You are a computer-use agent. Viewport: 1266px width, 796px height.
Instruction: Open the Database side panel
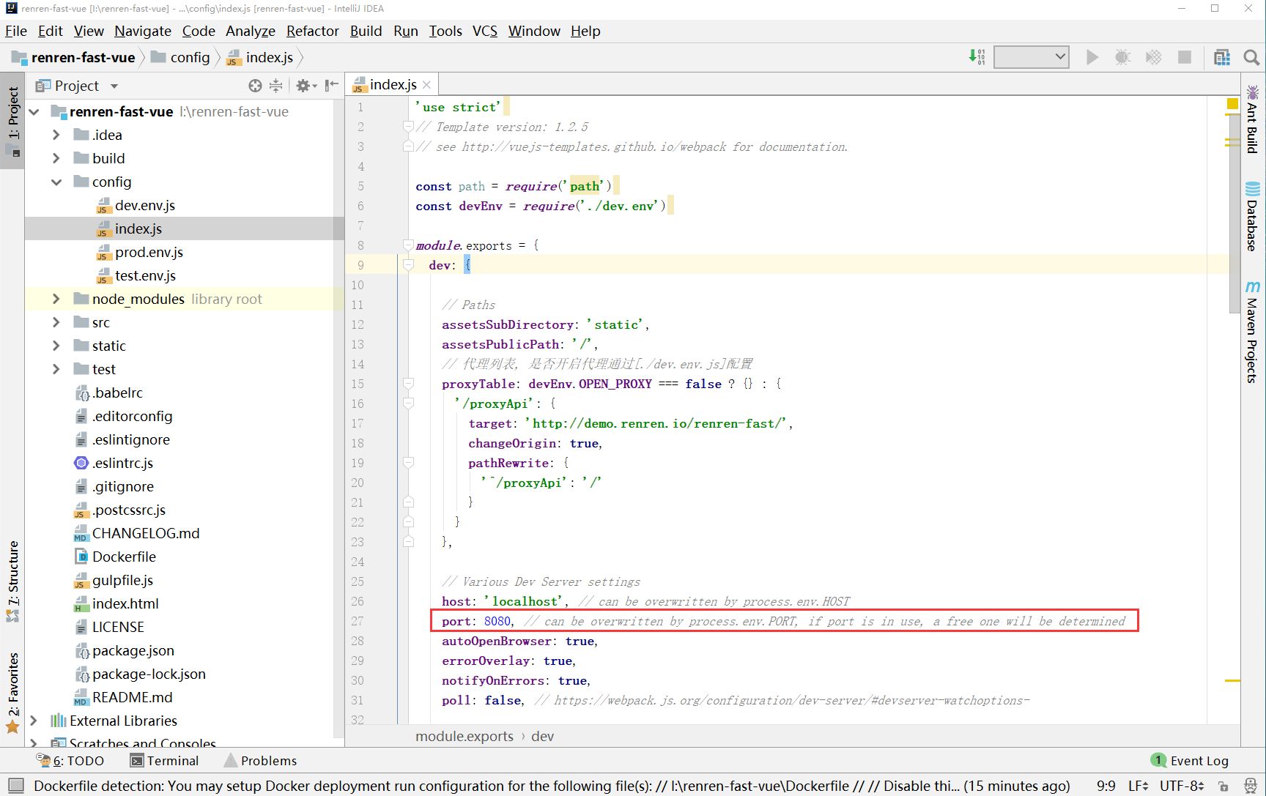(x=1253, y=217)
